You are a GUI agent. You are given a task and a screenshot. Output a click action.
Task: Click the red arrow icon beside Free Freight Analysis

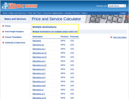tap(3, 32)
